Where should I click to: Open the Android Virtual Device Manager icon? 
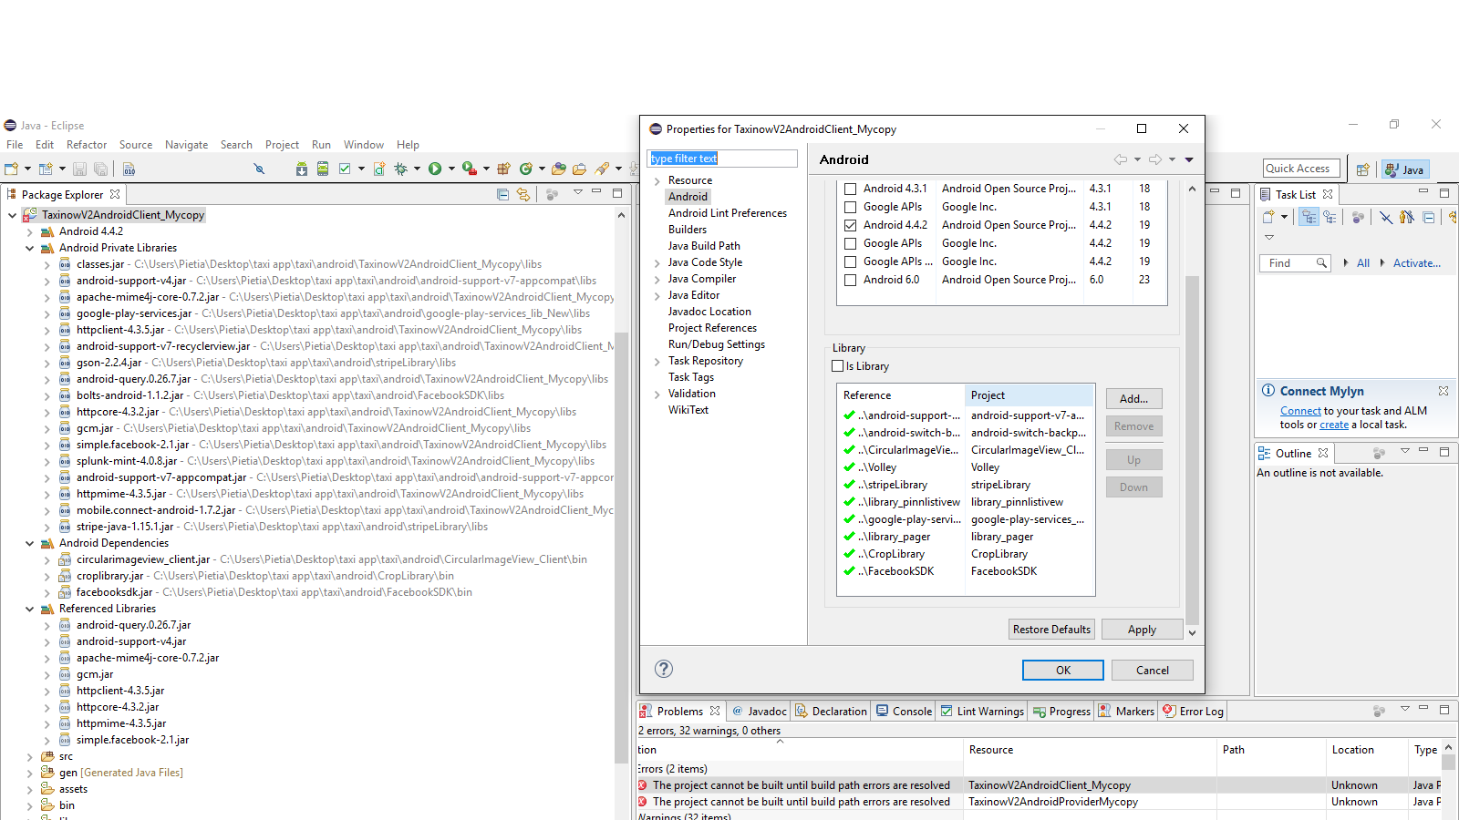click(323, 169)
